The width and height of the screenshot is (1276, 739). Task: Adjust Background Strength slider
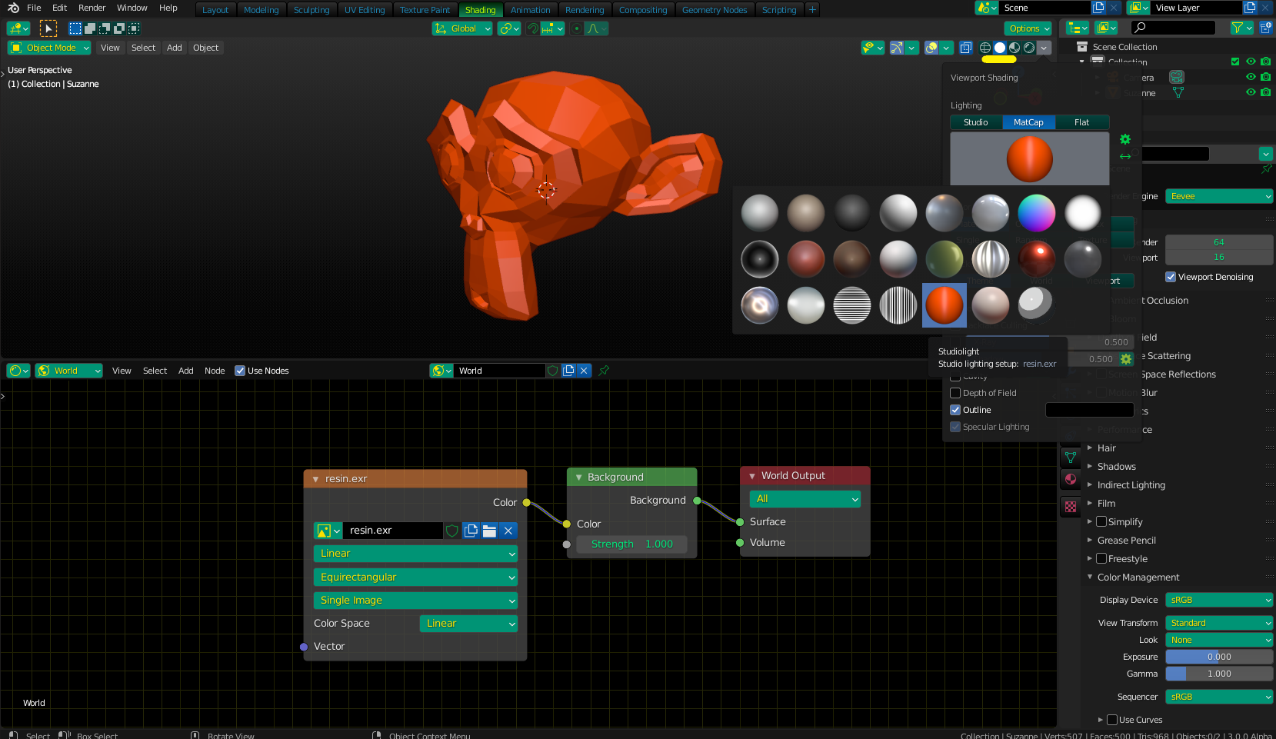632,544
